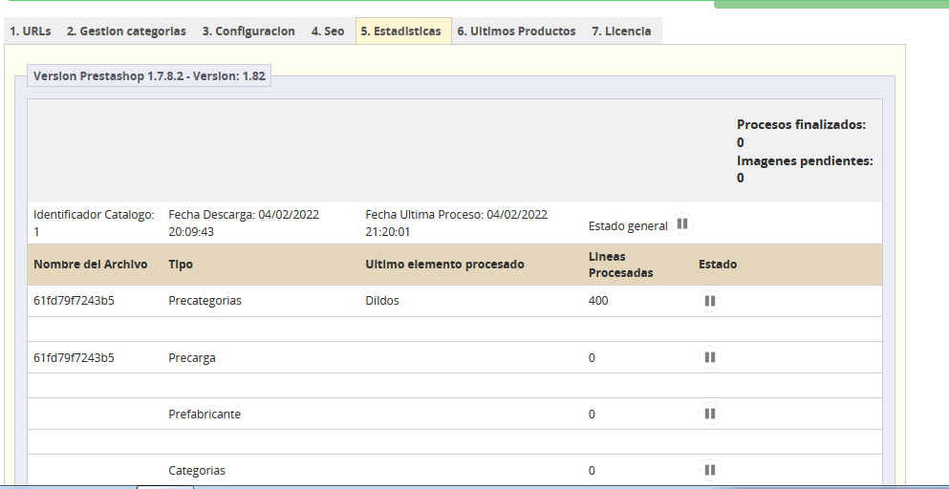The width and height of the screenshot is (949, 489).
Task: Click the Estado column header
Action: pyautogui.click(x=718, y=265)
